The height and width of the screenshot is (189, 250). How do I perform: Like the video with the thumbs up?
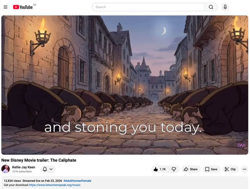click(160, 169)
